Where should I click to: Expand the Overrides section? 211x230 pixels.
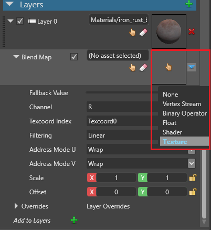(16, 206)
